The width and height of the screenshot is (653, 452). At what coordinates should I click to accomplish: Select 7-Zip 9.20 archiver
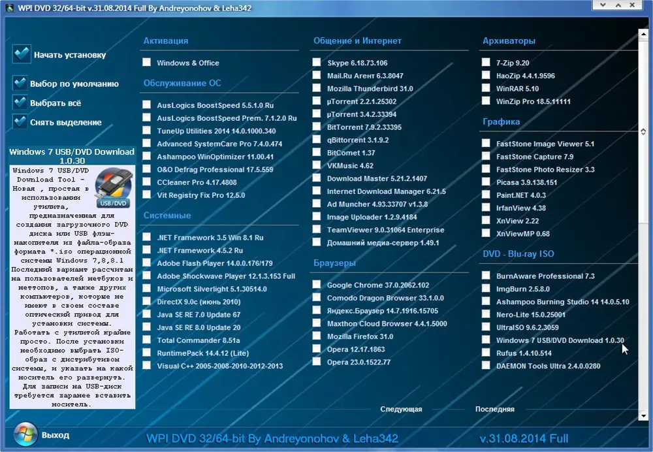pos(486,62)
